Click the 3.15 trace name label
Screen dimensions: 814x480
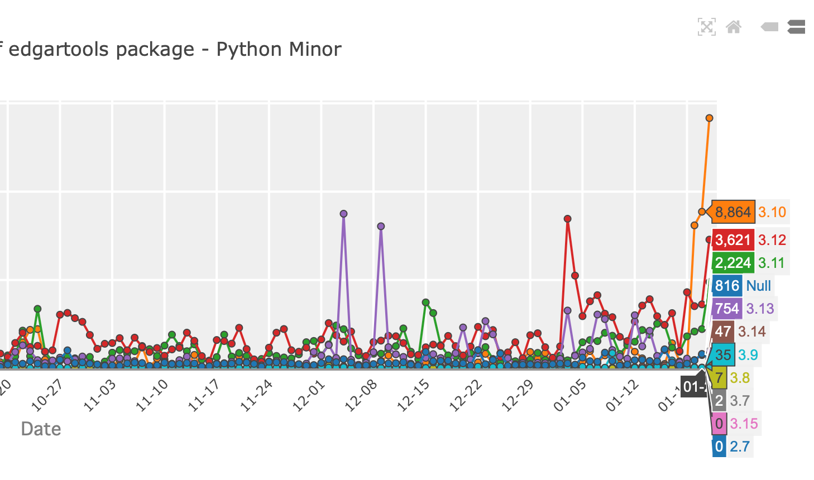[744, 424]
